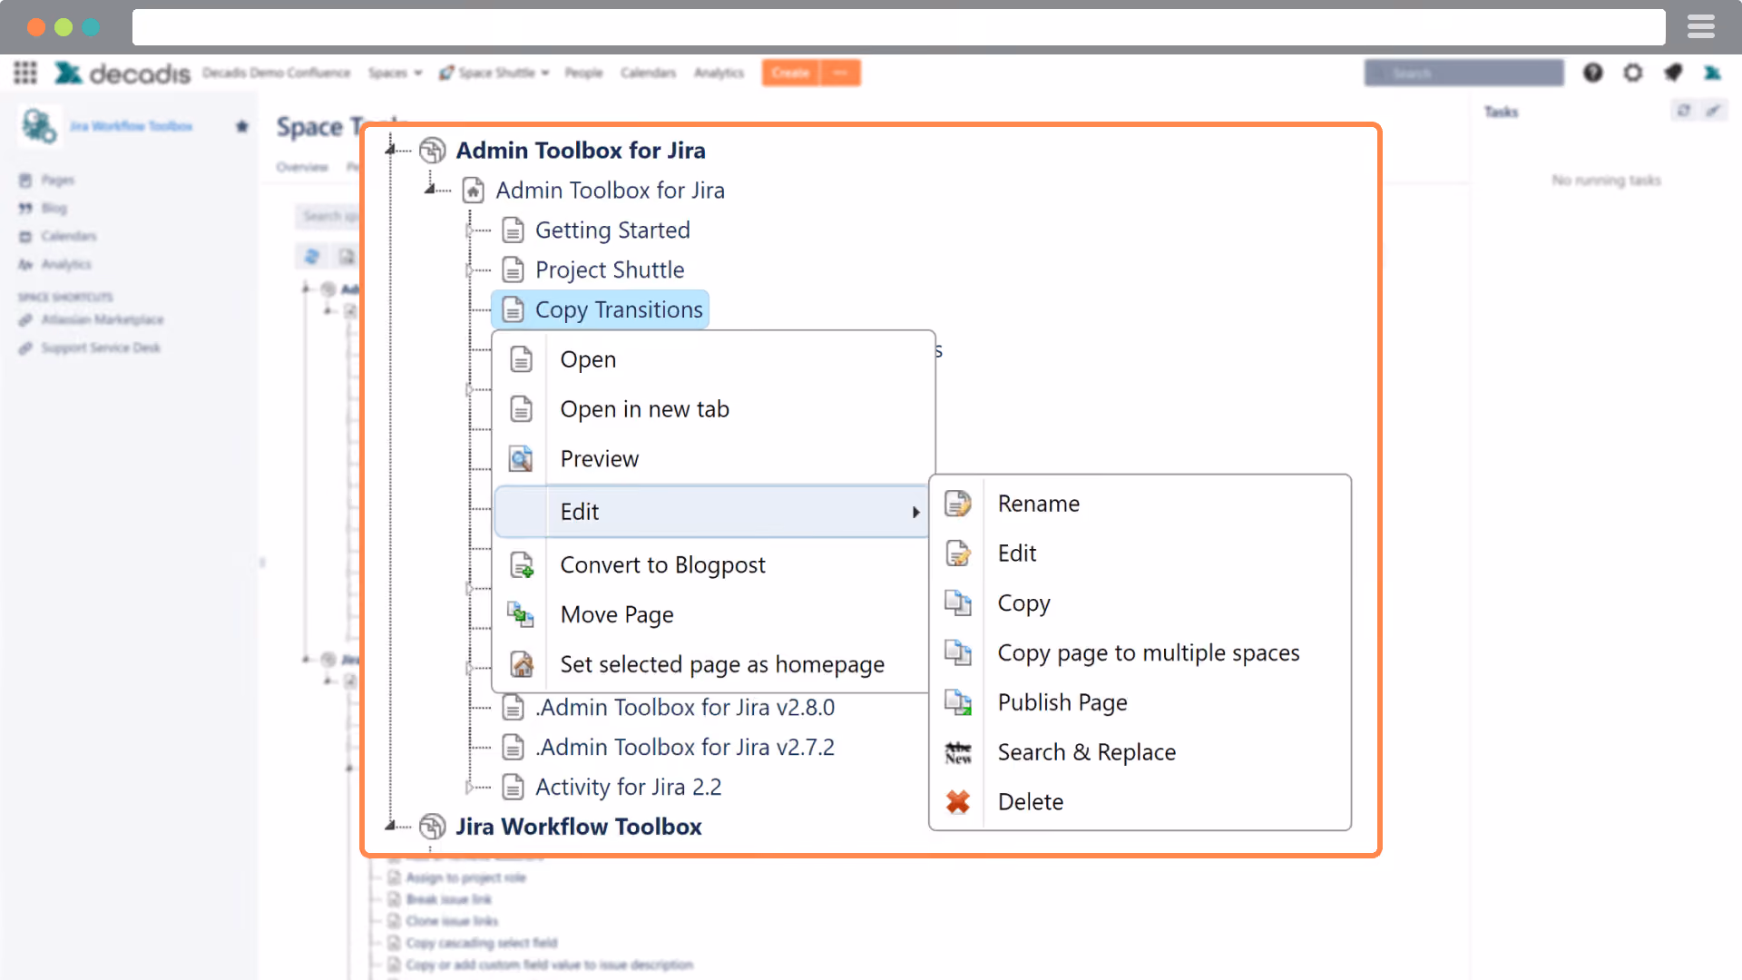Open the Support Service Desk shortcut
This screenshot has height=980, width=1742.
coord(101,348)
